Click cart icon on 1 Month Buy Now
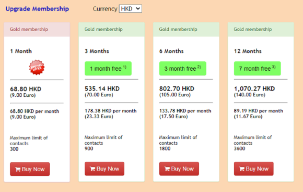303x192 pixels. tap(18, 169)
